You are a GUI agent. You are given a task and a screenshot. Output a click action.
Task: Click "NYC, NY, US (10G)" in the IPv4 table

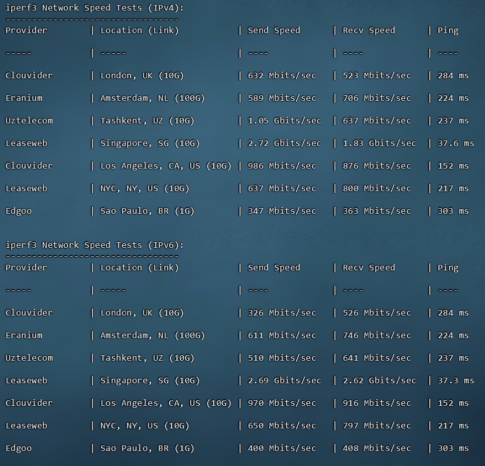(x=145, y=189)
